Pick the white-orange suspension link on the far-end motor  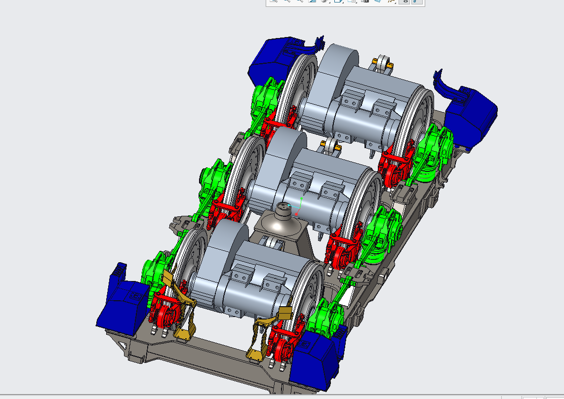point(384,62)
